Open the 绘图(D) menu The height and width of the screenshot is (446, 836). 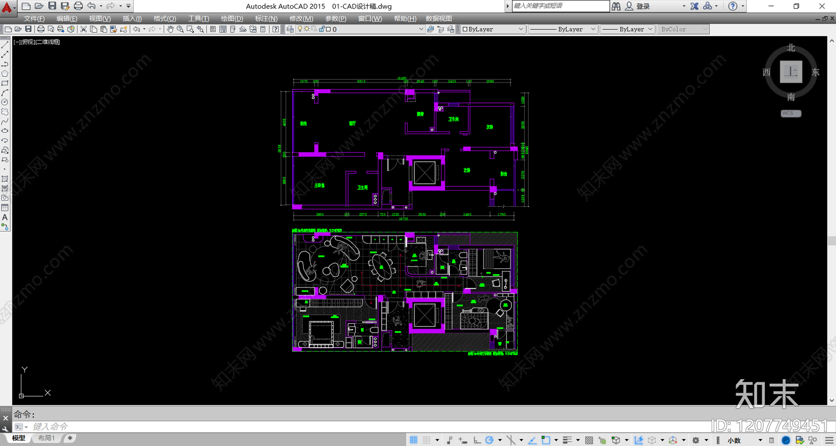[x=232, y=18]
